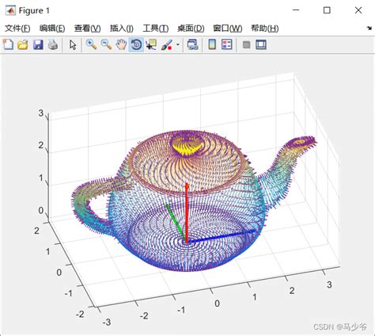Viewport: 375px width, 336px height.
Task: Activate the Zoom Out magnifier tool
Action: click(106, 44)
